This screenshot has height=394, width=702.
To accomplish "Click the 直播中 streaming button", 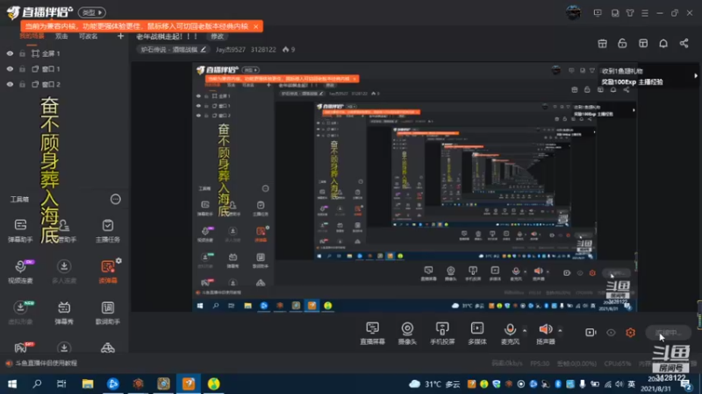I will pos(668,333).
